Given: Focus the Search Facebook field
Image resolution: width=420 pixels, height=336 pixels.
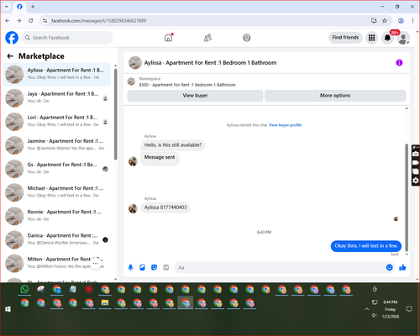Looking at the screenshot, I should tap(67, 38).
